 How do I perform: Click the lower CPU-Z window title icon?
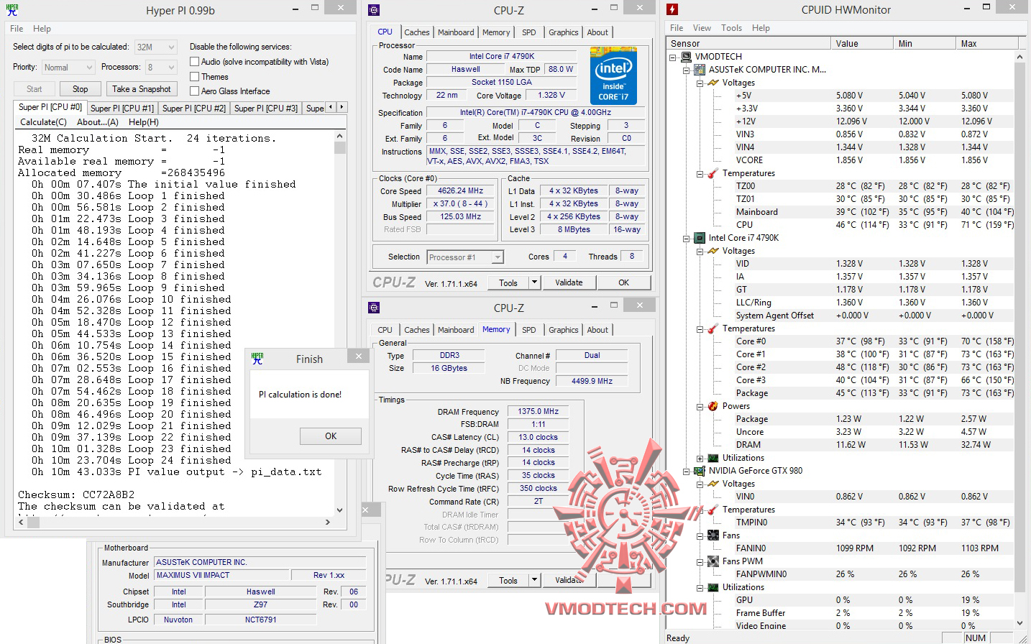[x=374, y=308]
